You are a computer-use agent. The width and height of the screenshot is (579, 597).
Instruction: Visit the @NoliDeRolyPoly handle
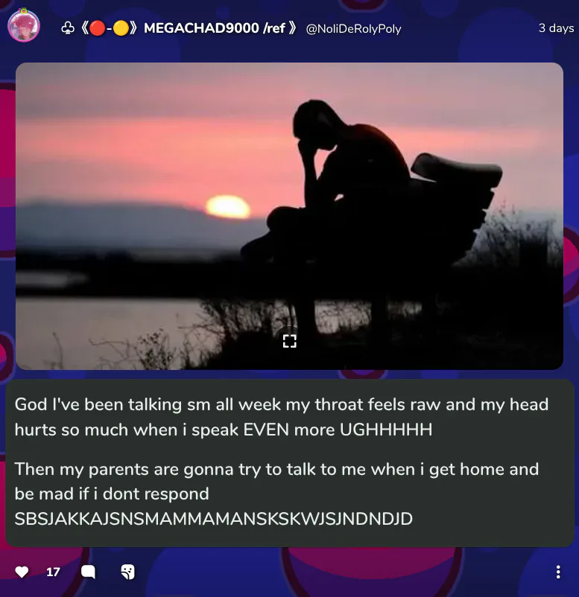pyautogui.click(x=353, y=29)
